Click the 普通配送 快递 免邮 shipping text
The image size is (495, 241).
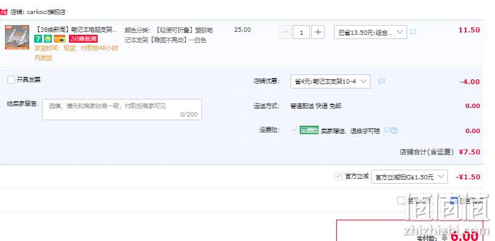316,106
